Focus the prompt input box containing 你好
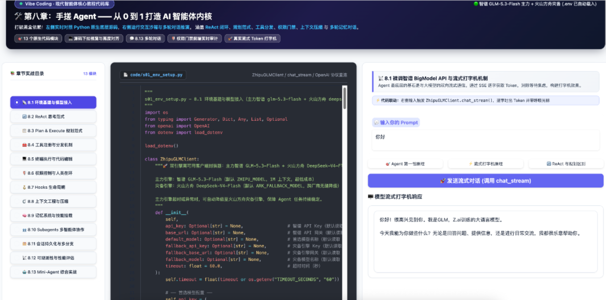This screenshot has width=606, height=300. click(486, 141)
